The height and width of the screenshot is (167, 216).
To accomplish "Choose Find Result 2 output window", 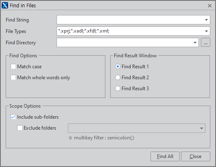I will pyautogui.click(x=118, y=78).
